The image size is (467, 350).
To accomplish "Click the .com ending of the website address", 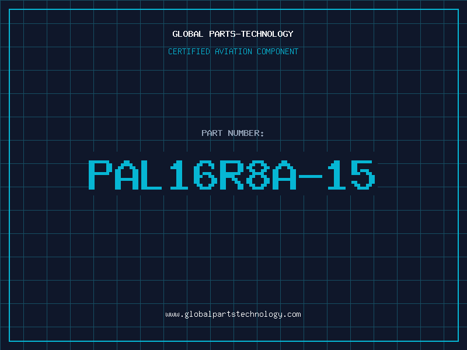I will (x=291, y=314).
